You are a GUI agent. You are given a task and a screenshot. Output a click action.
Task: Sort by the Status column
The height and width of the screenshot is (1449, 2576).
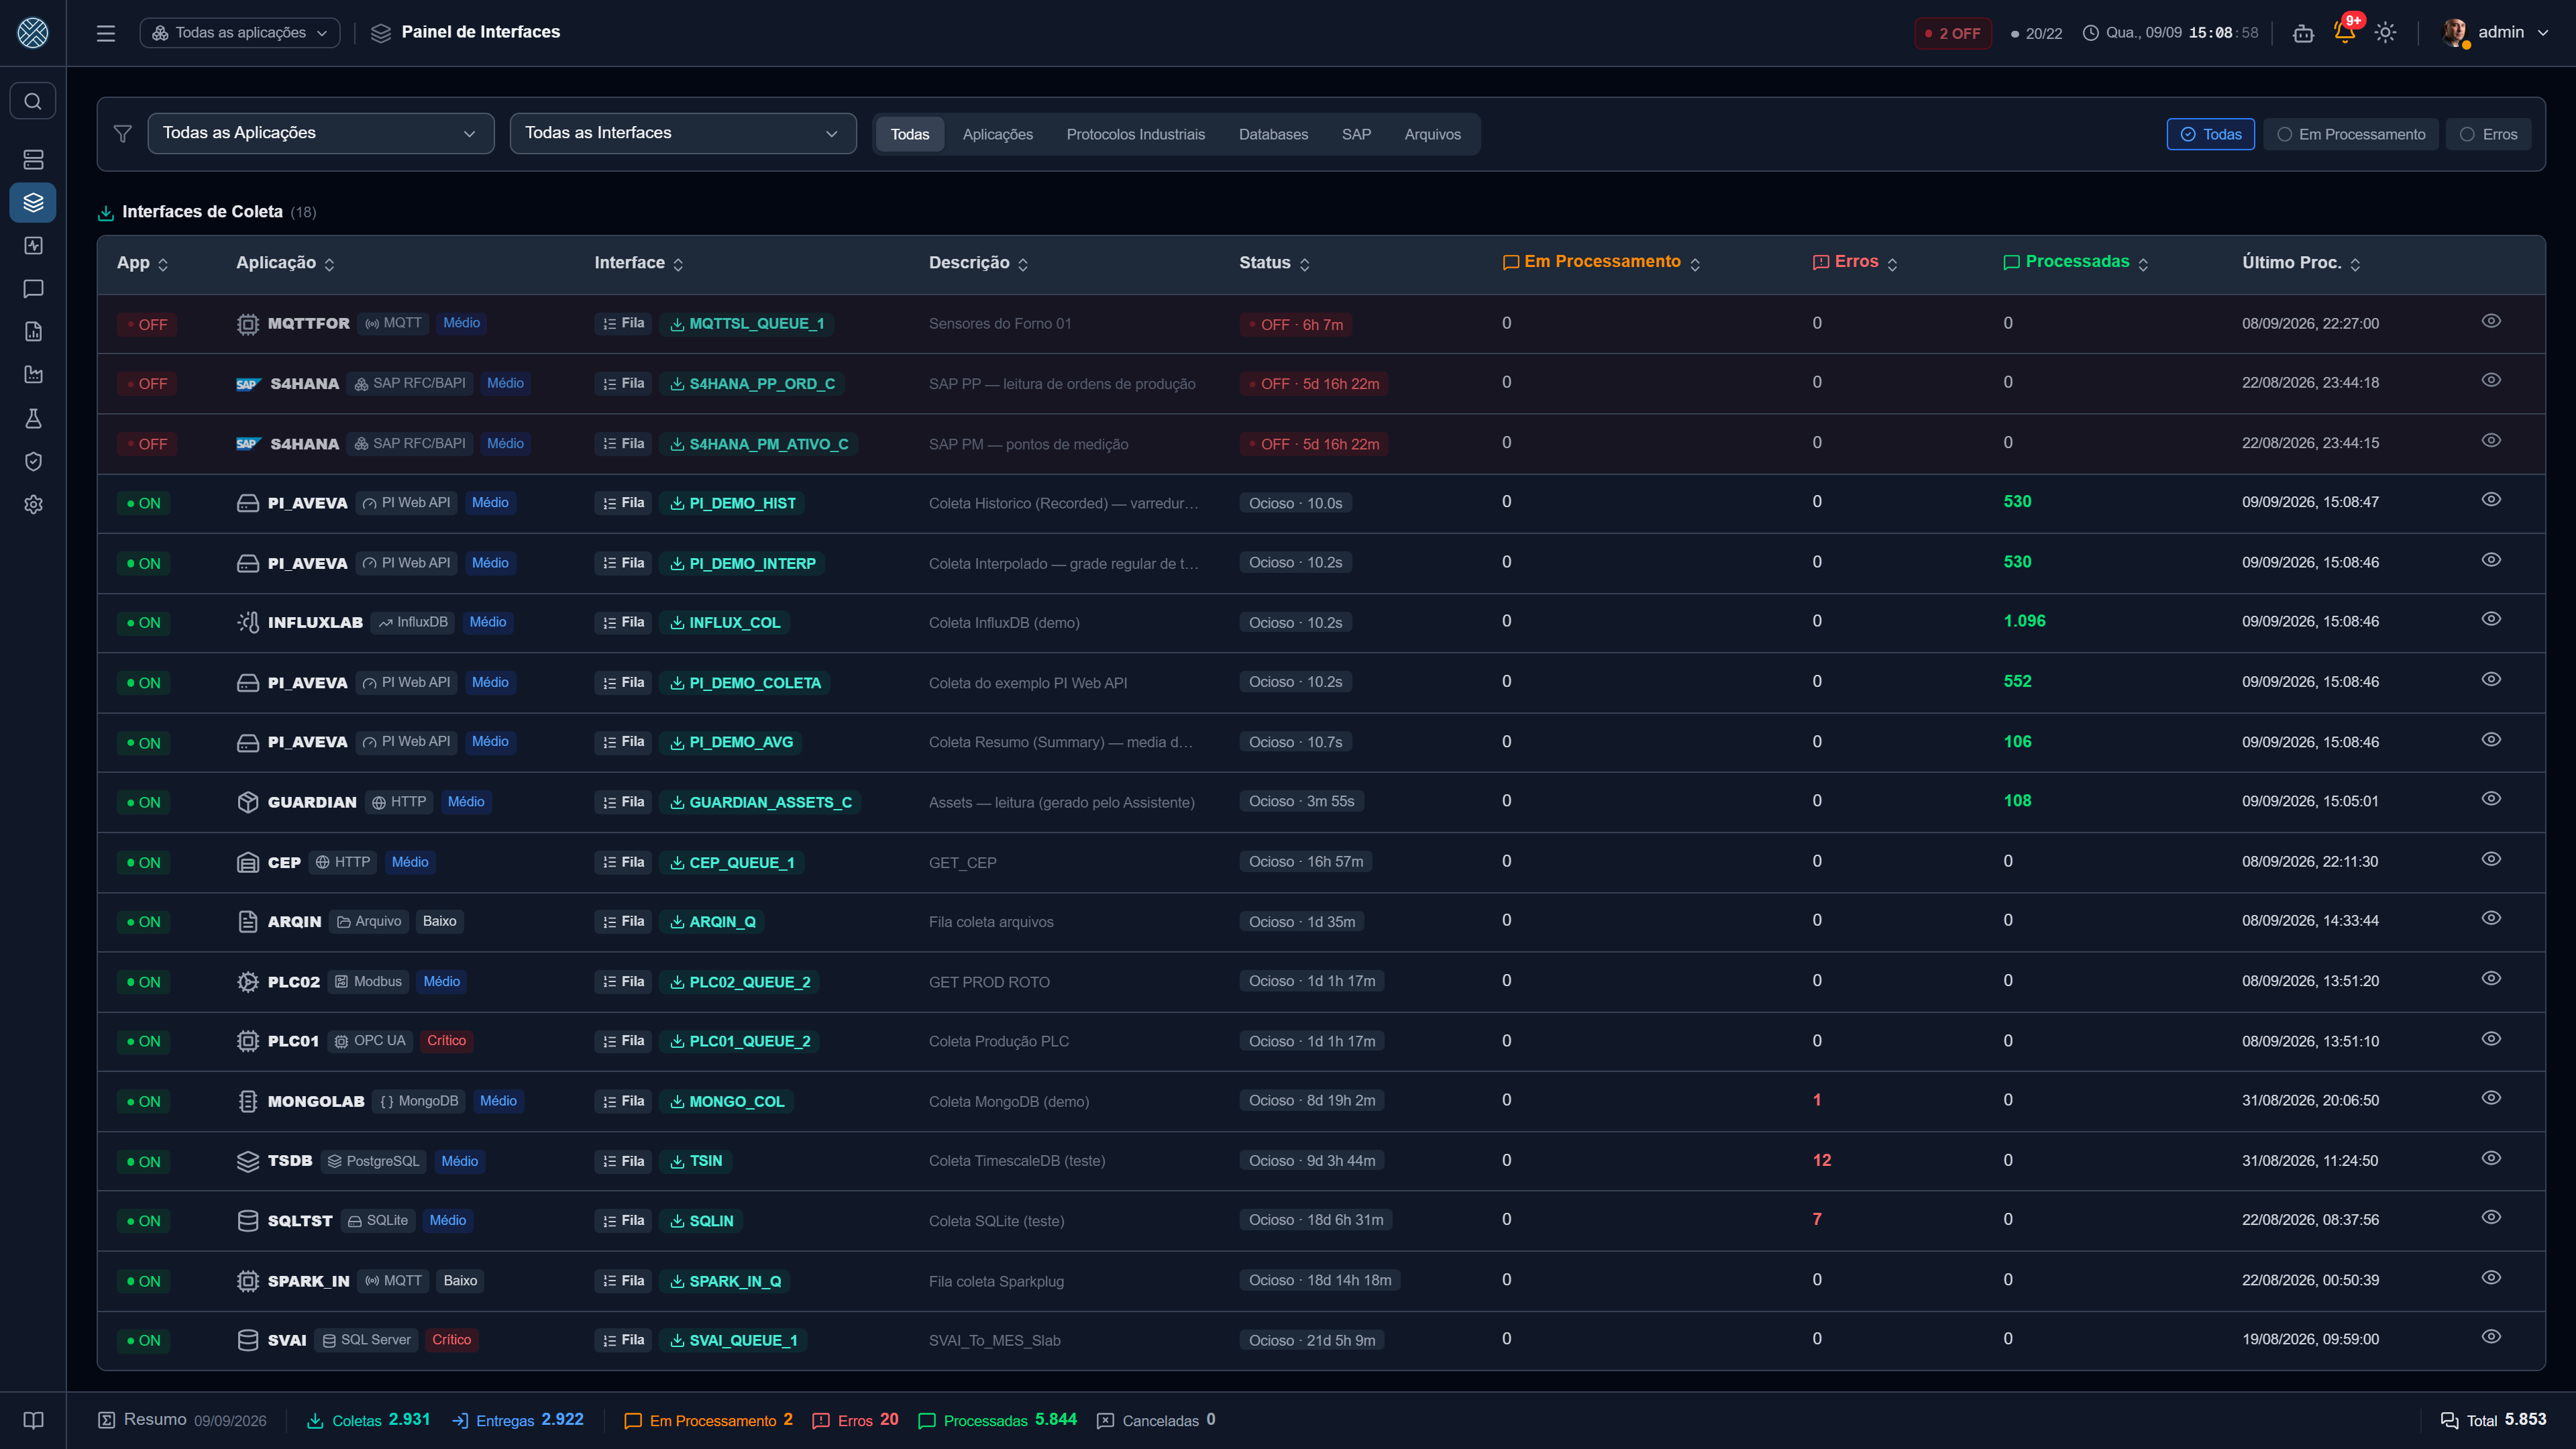1274,263
